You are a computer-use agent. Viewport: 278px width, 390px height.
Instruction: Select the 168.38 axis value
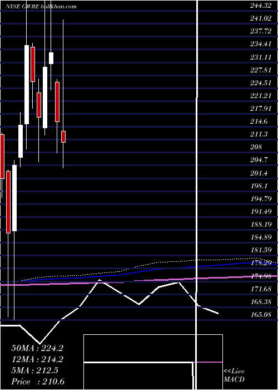click(260, 301)
